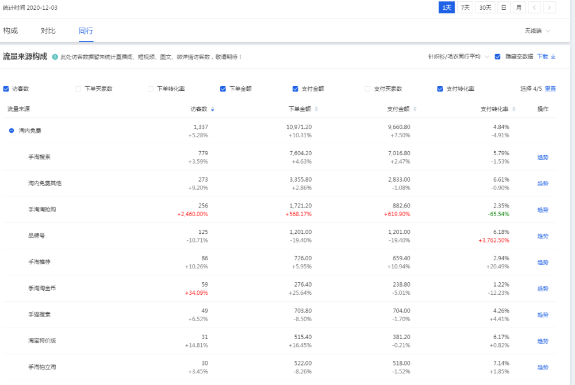
Task: Switch to the 构成 tab
Action: pos(10,31)
